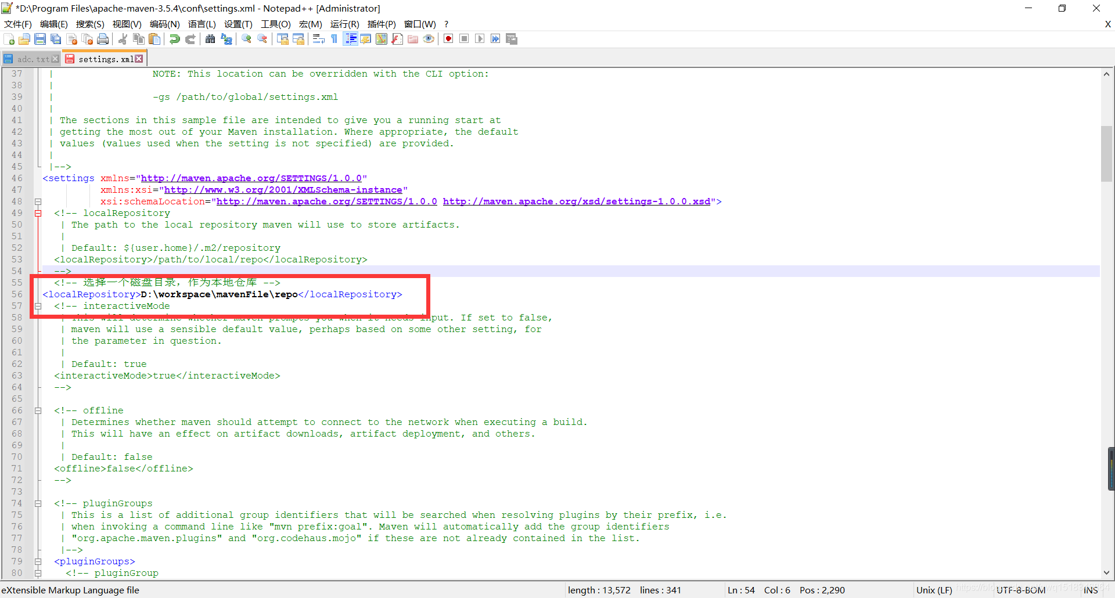This screenshot has height=598, width=1115.
Task: Create a new file
Action: pos(9,39)
